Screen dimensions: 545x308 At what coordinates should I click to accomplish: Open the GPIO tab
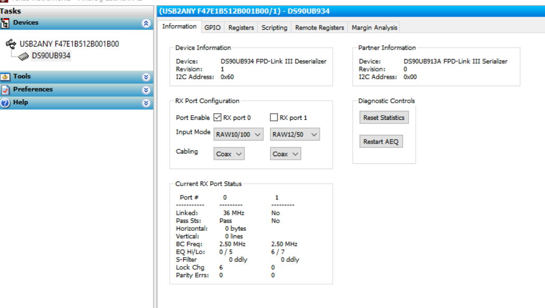(212, 27)
